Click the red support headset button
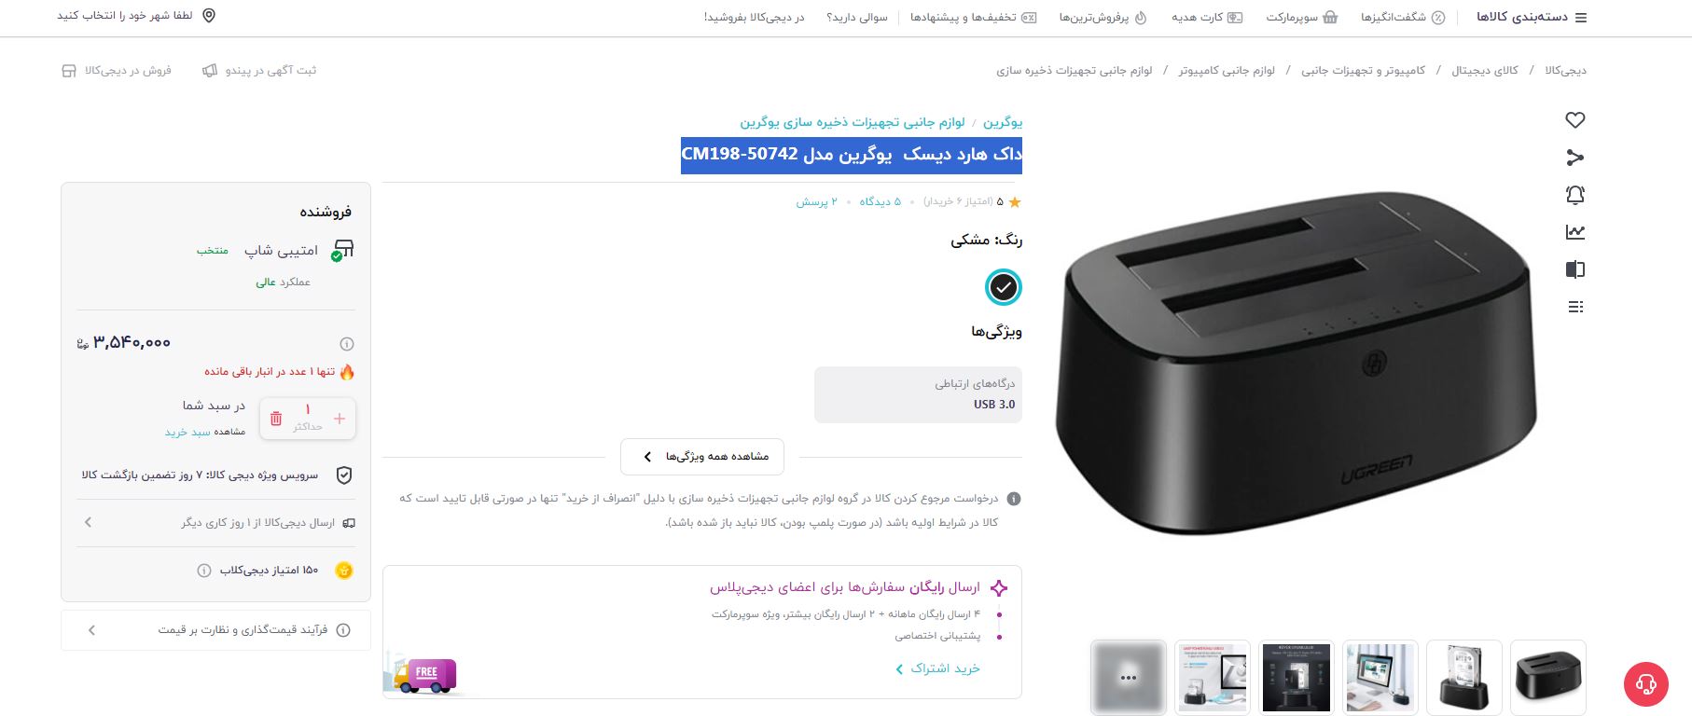The height and width of the screenshot is (716, 1692). 1646,684
